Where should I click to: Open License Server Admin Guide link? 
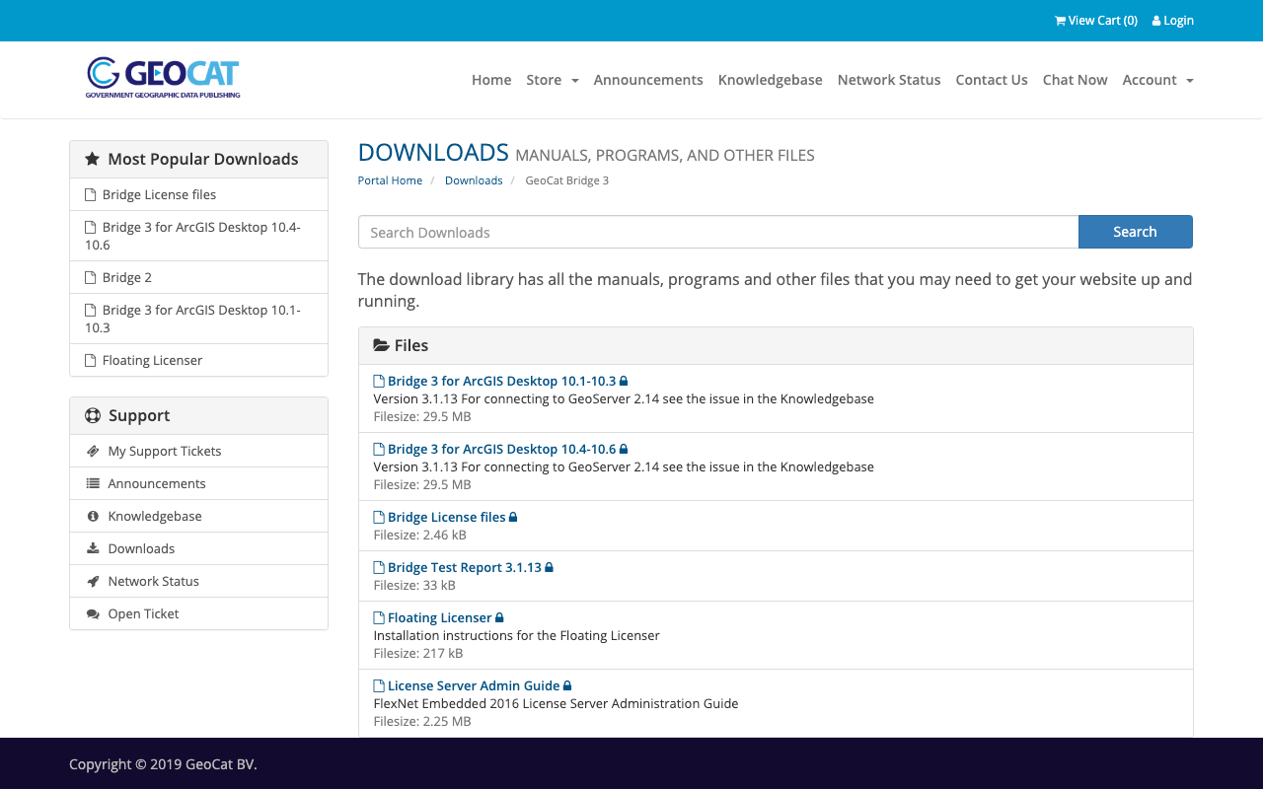pos(474,685)
